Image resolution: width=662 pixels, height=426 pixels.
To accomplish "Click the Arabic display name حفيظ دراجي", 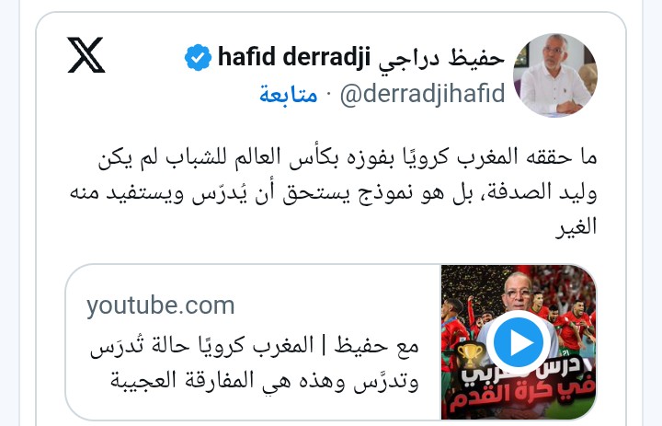I will click(x=441, y=58).
